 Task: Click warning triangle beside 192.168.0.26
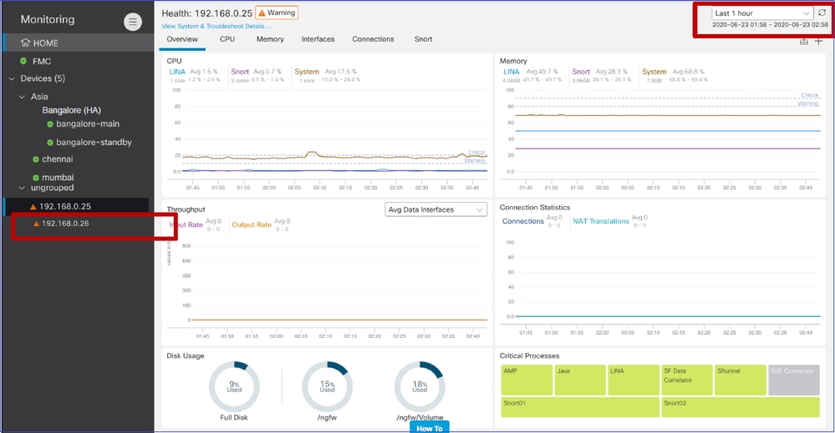[x=36, y=224]
